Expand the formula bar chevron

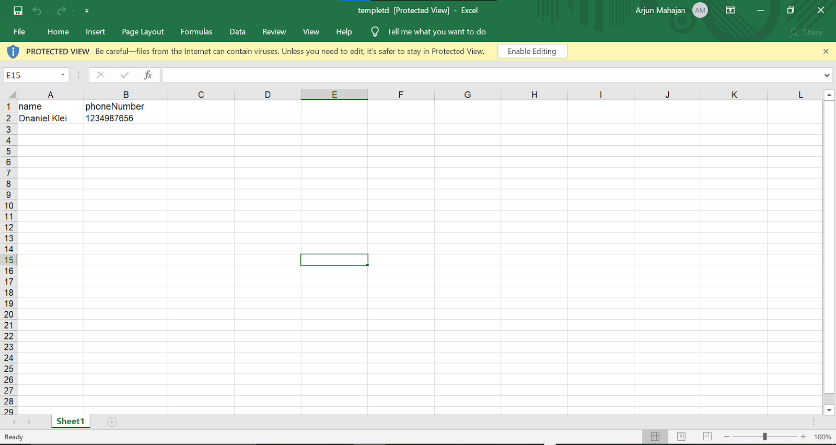click(x=827, y=75)
